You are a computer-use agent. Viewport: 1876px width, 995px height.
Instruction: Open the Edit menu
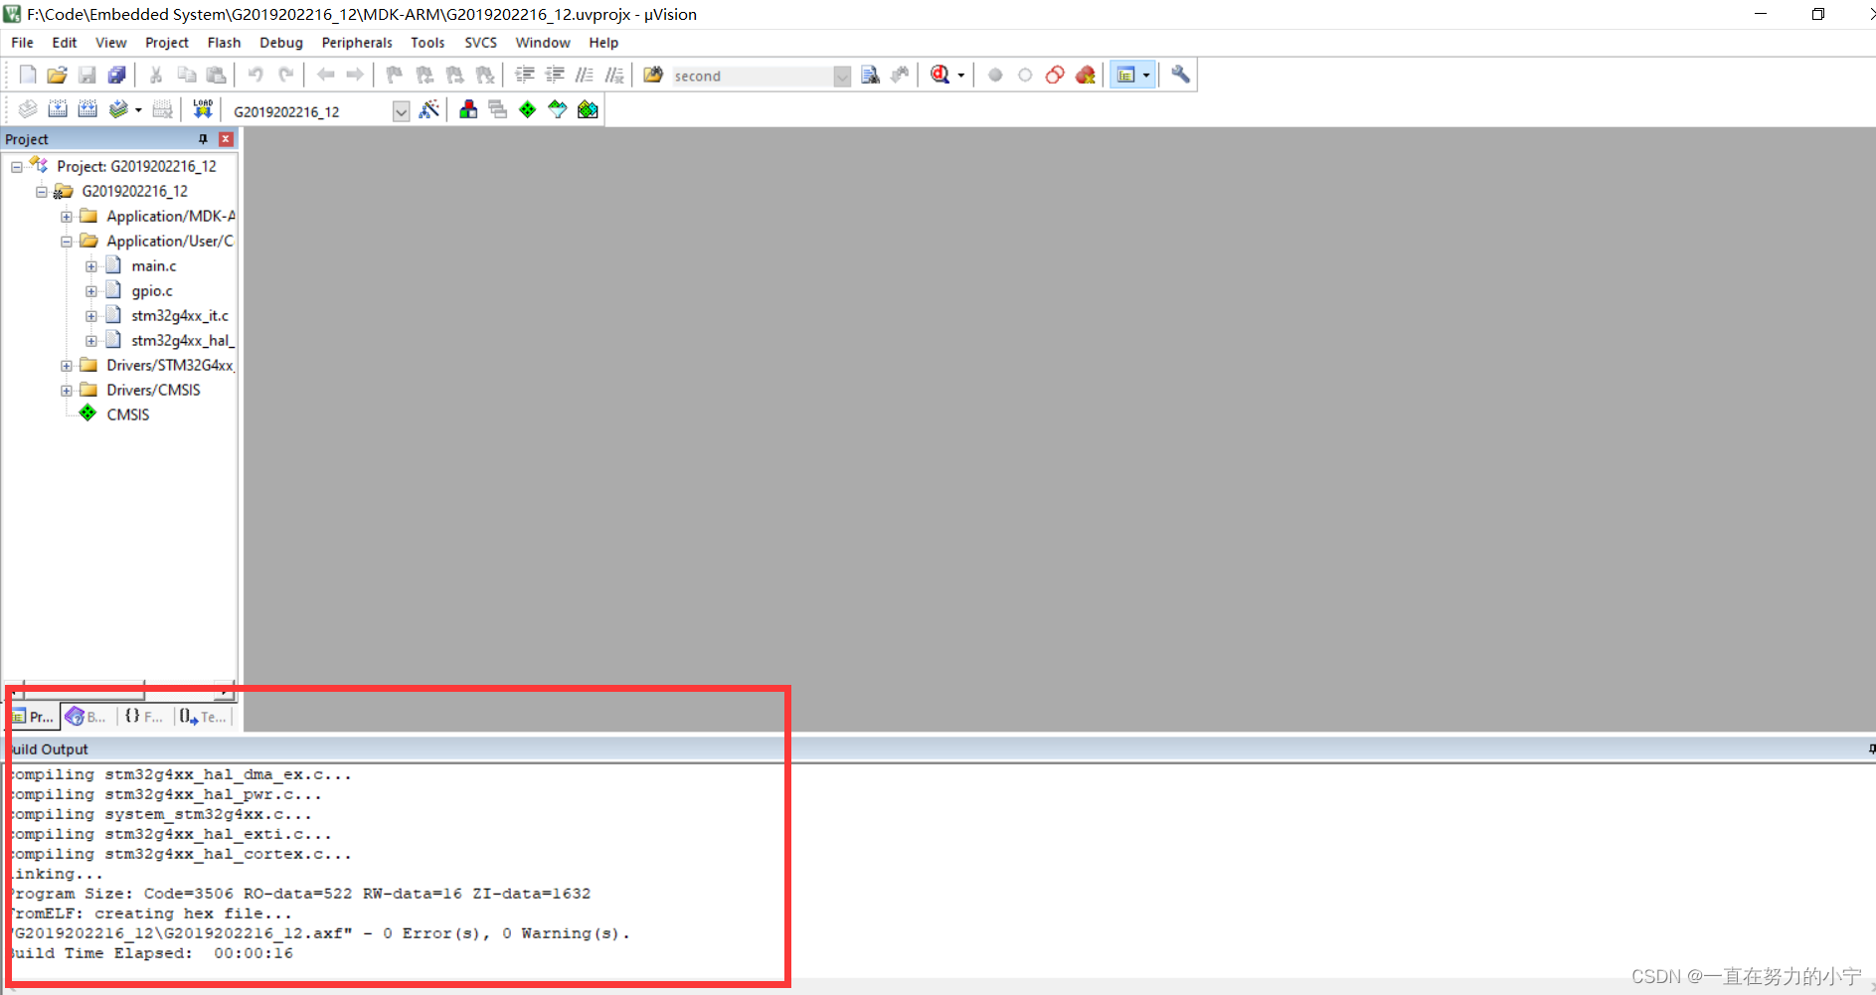click(65, 43)
